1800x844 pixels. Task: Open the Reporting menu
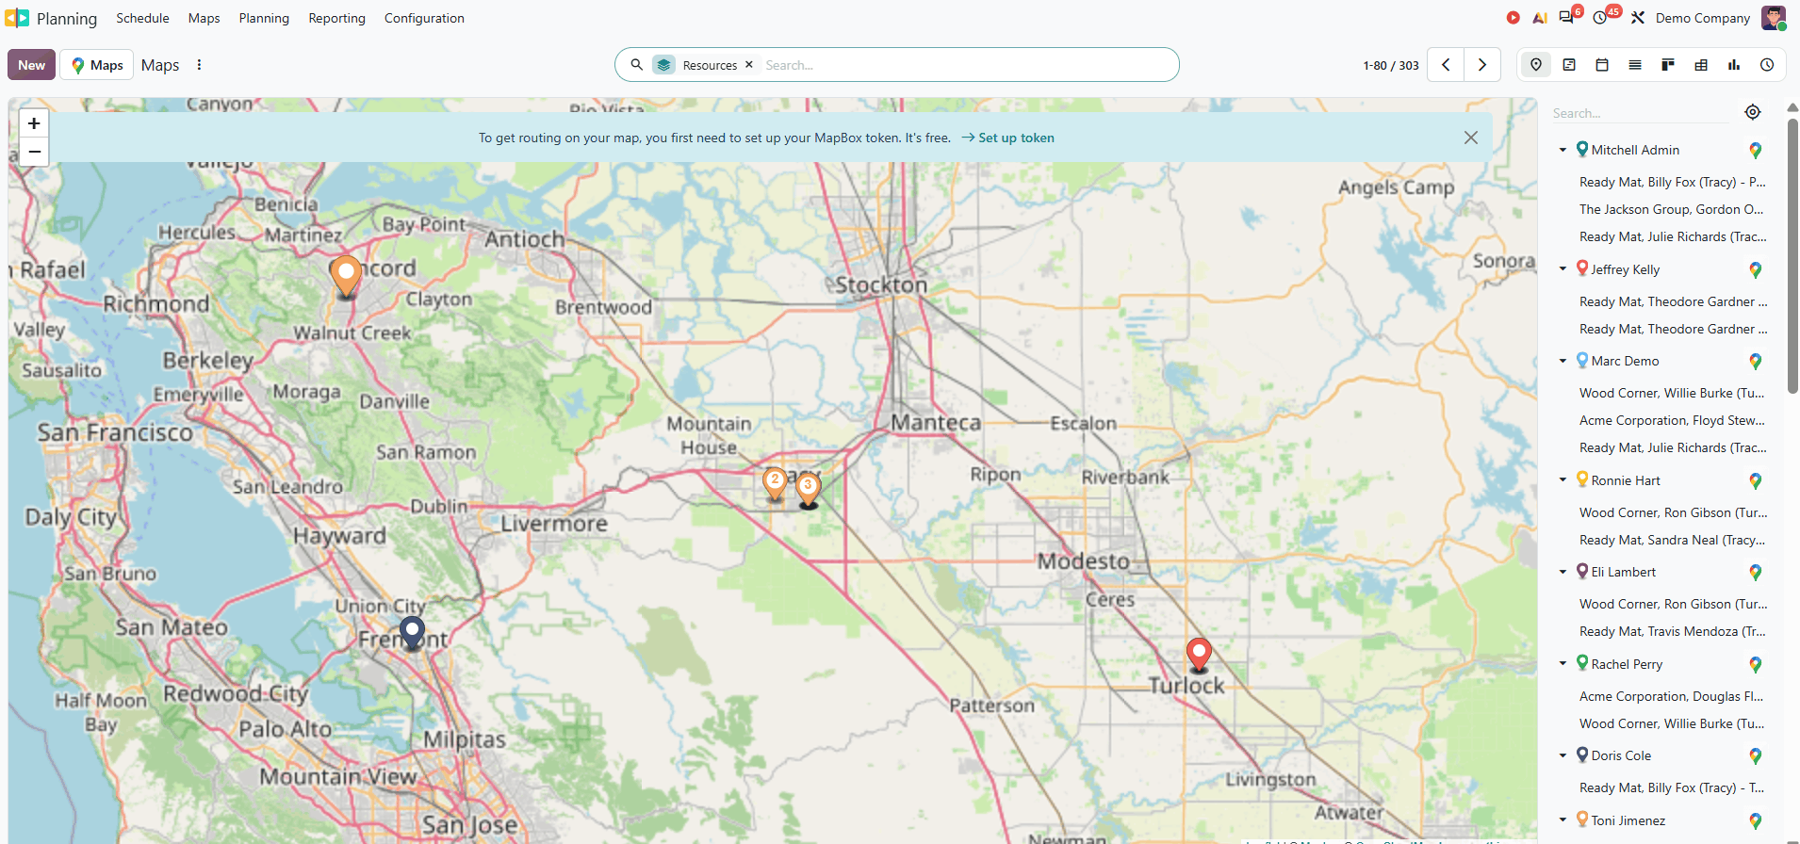(336, 18)
